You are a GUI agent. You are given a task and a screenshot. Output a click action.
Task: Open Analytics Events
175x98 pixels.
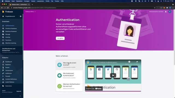point(7,68)
